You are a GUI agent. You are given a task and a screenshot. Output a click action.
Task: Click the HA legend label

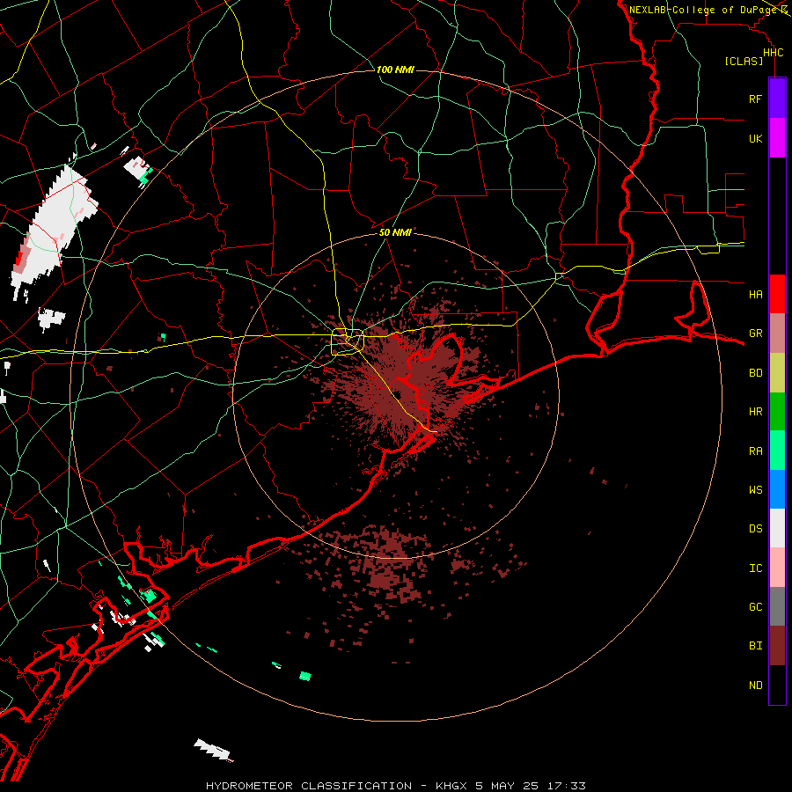[755, 295]
